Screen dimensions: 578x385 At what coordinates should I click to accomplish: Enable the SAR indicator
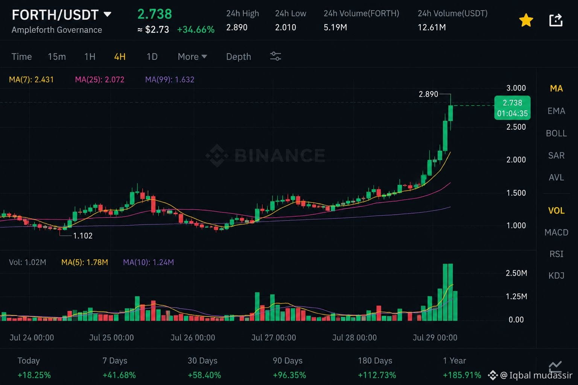pyautogui.click(x=556, y=155)
